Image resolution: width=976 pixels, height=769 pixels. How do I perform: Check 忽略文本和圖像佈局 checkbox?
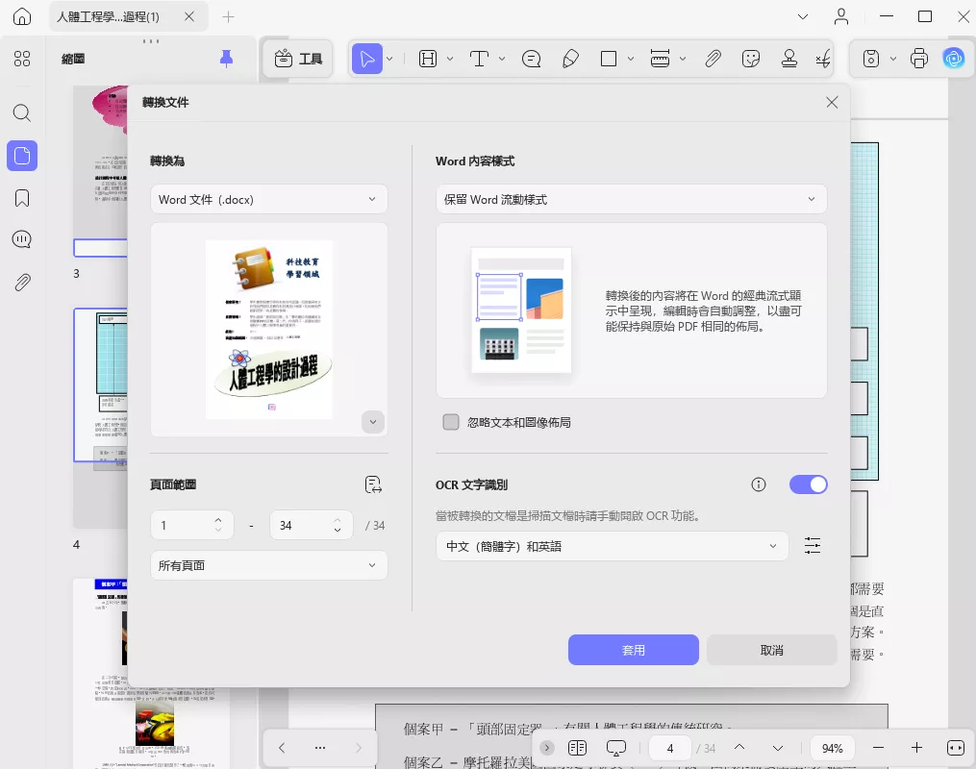[451, 422]
